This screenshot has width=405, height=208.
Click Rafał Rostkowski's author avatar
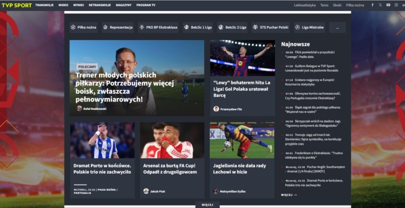(79, 109)
